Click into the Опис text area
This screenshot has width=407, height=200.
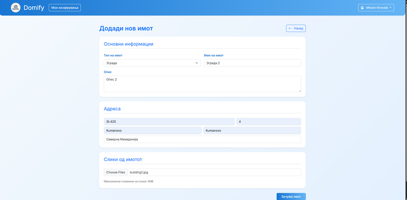click(202, 84)
